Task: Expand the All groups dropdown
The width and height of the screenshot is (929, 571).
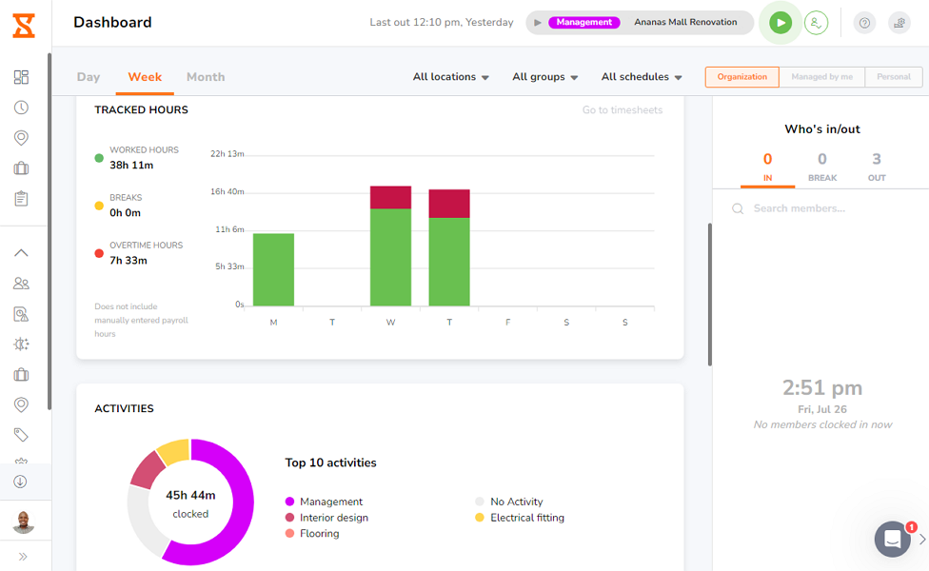Action: 544,76
